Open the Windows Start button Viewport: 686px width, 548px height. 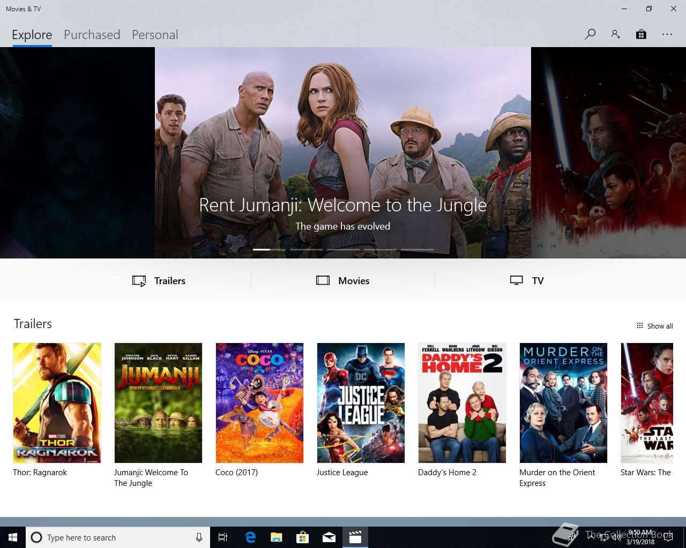[13, 537]
